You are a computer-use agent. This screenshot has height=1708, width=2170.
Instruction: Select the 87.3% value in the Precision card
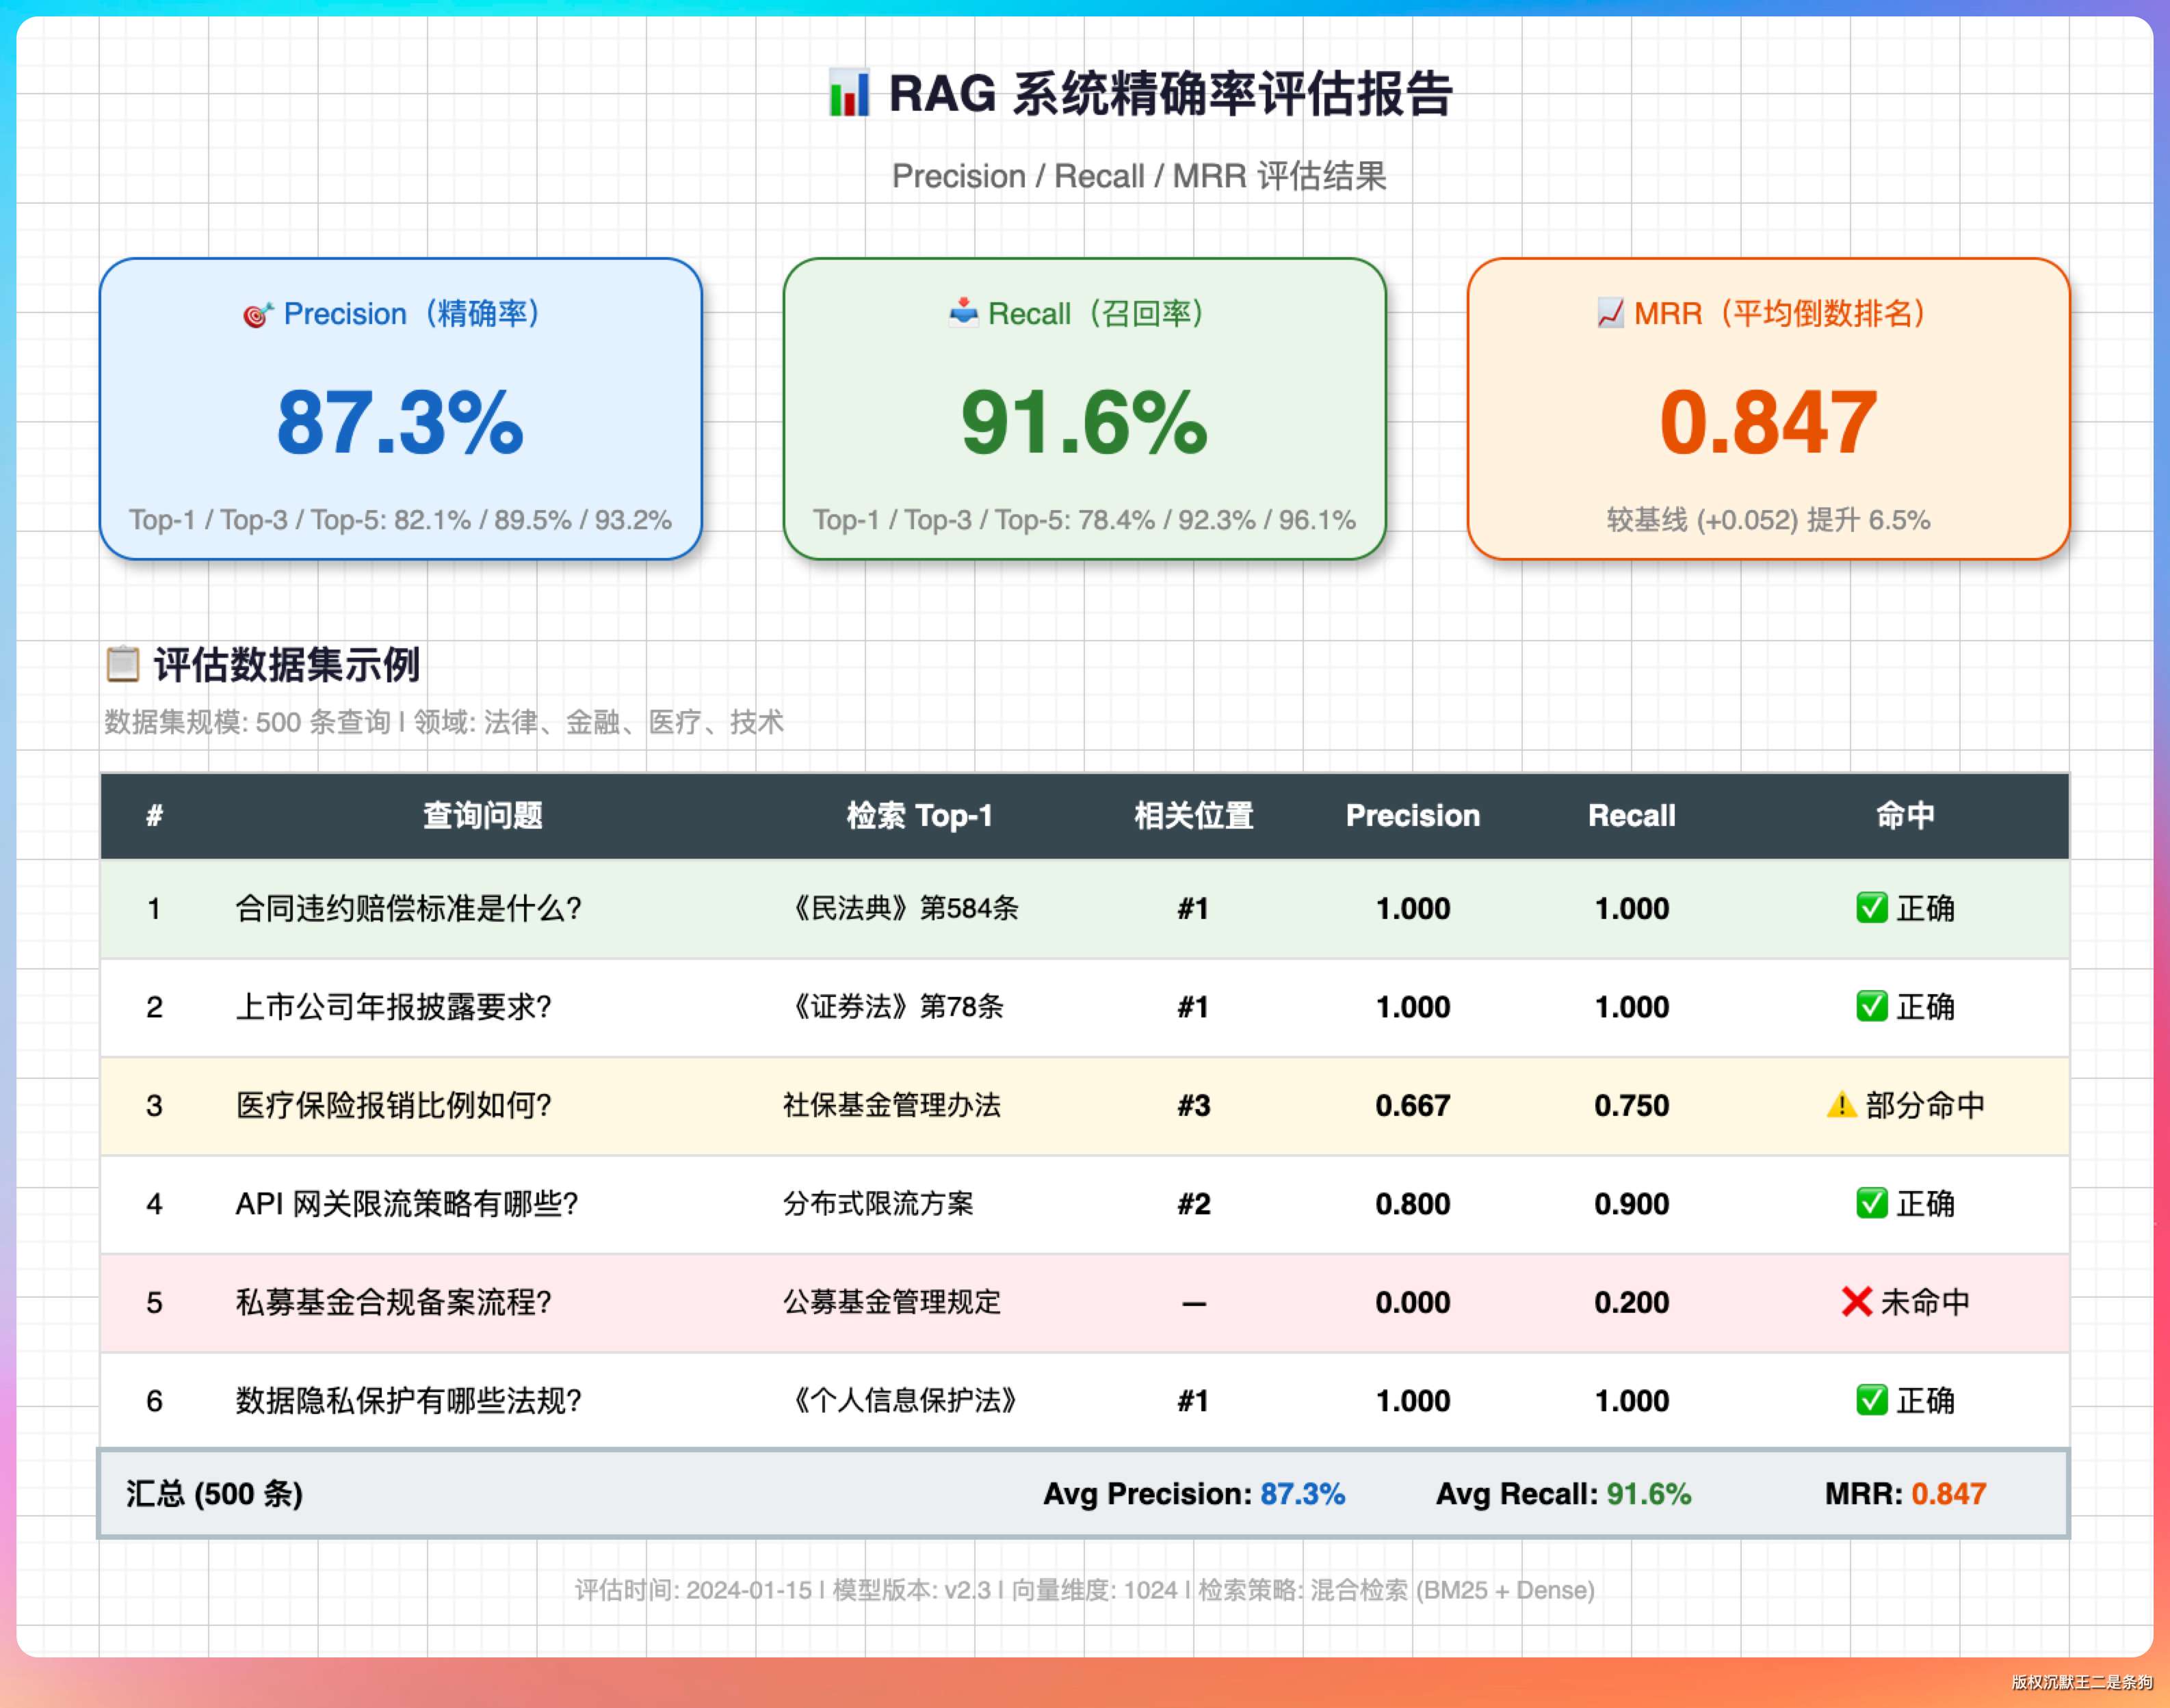point(400,423)
